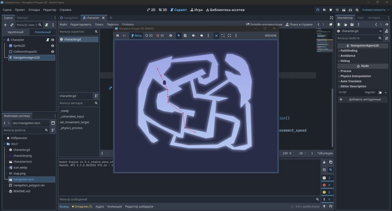The image size is (392, 211).
Task: Switch to the navigation scene tab
Action: [69, 18]
